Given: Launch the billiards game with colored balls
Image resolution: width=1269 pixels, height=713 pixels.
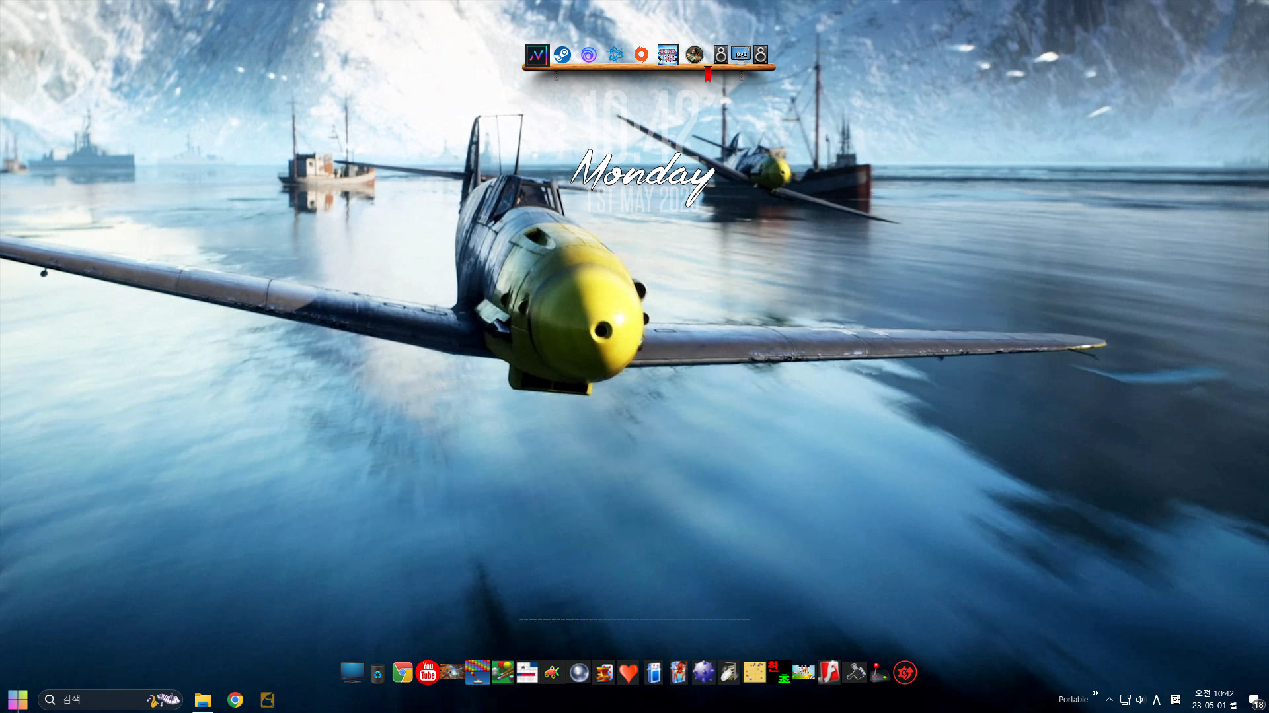Looking at the screenshot, I should (x=502, y=672).
